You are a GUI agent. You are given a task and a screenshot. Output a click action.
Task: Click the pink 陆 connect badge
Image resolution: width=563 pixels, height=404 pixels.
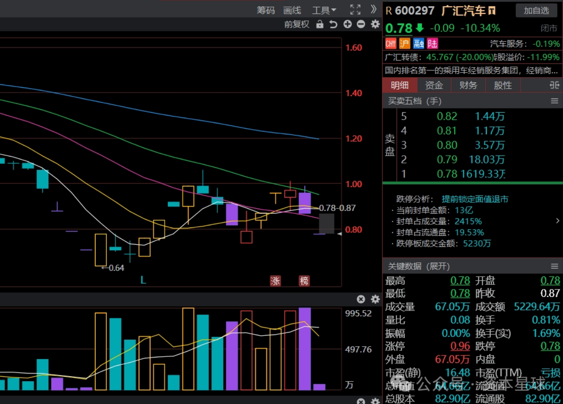pos(432,43)
